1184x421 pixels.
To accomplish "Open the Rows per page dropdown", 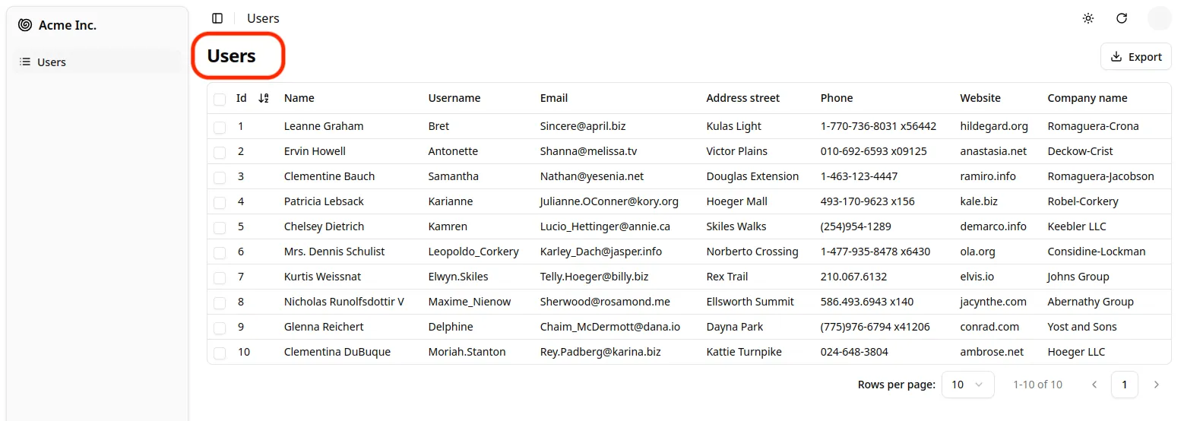I will tap(967, 385).
